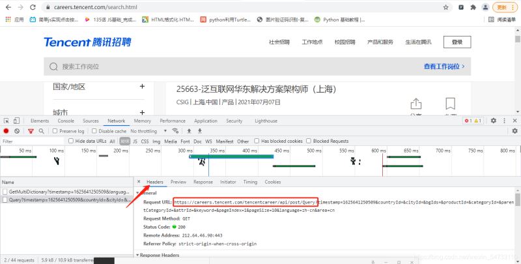Open the extensions puzzle icon
Viewport: 521px width, 264px height.
[x=473, y=7]
